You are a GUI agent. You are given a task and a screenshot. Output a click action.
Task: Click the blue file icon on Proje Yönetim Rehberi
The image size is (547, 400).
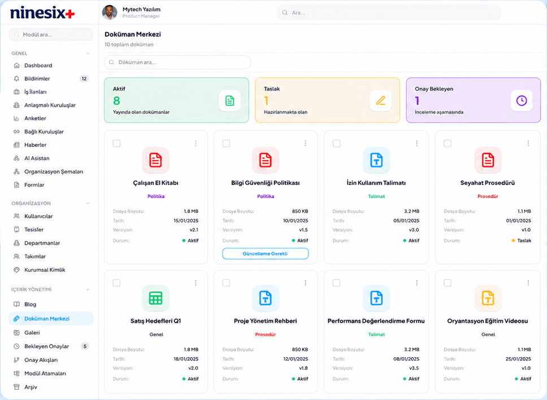[266, 298]
